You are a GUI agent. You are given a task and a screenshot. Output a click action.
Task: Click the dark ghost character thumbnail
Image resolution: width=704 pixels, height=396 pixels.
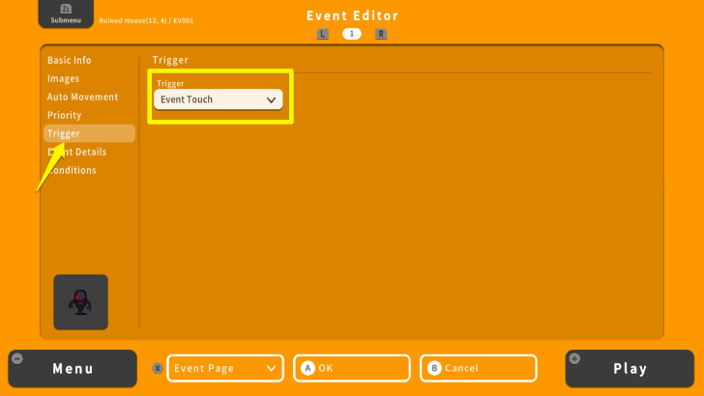(81, 302)
